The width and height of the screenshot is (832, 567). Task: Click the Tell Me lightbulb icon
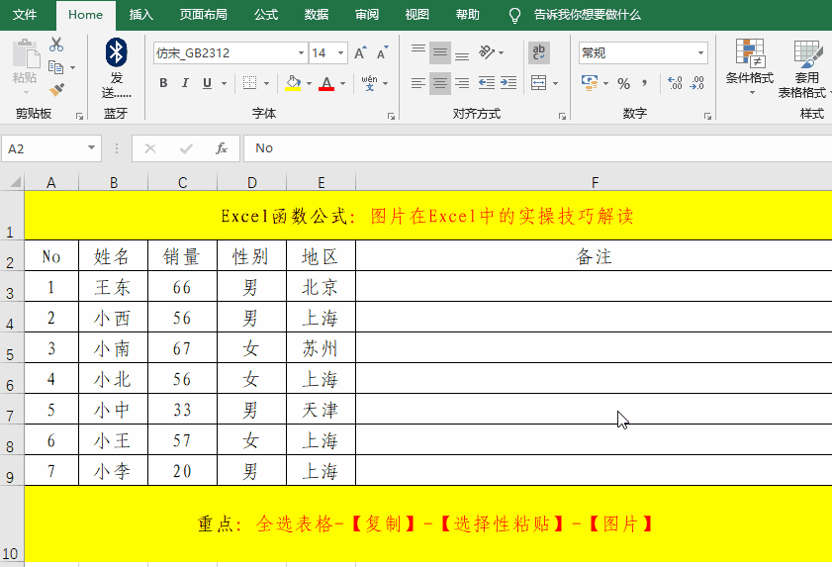514,16
